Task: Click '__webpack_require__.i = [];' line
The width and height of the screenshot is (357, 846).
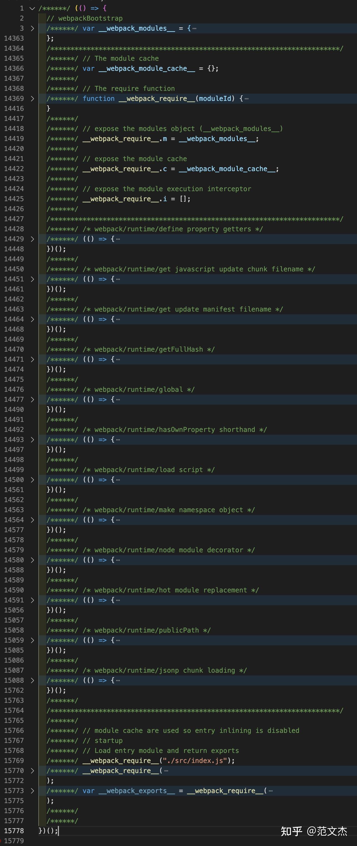Action: 136,199
